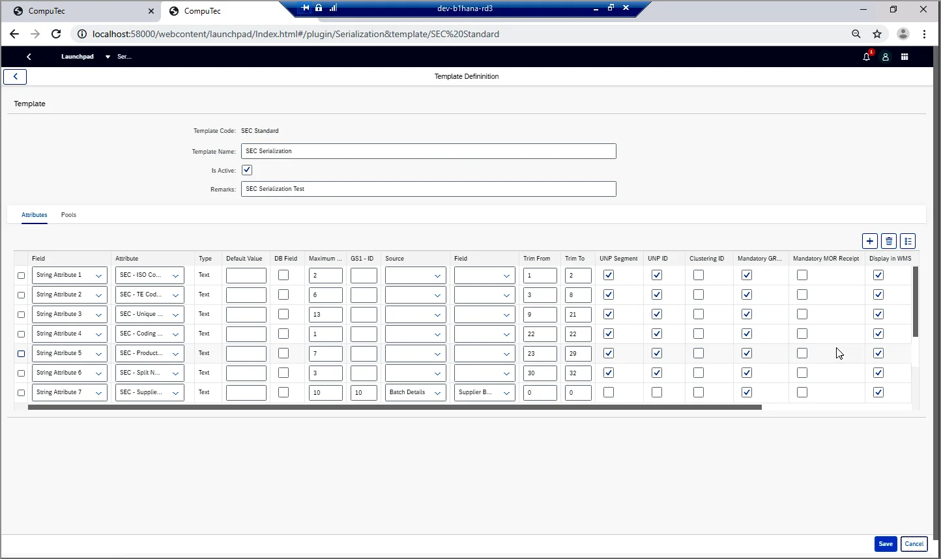Edit Maximum value 13 for String Attribute 3
Image resolution: width=941 pixels, height=559 pixels.
pos(326,315)
